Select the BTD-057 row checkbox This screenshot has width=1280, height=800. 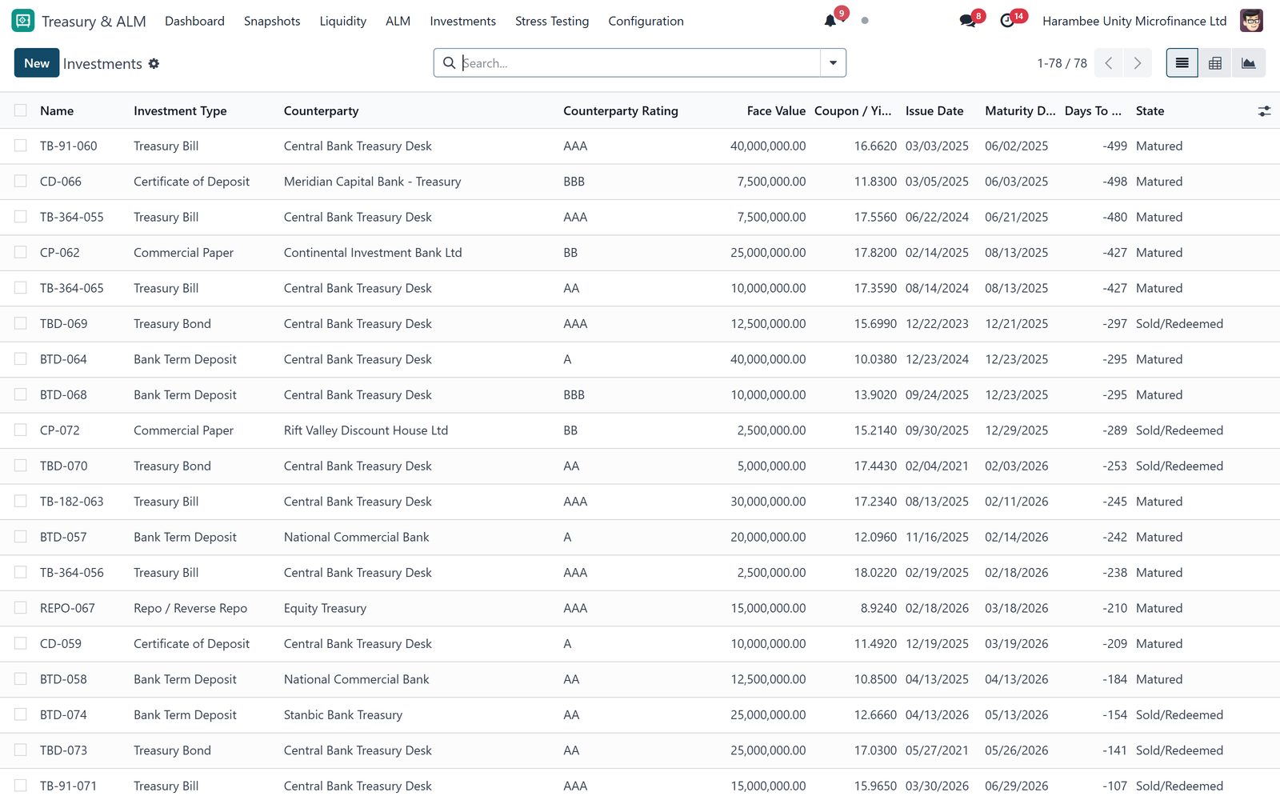click(x=21, y=537)
